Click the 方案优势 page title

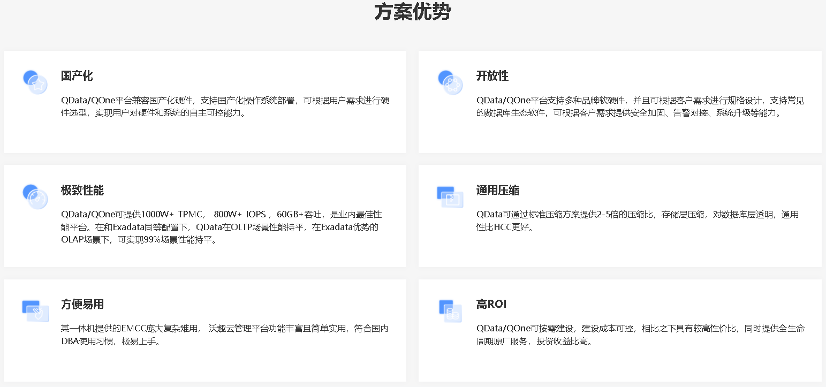[x=412, y=12]
